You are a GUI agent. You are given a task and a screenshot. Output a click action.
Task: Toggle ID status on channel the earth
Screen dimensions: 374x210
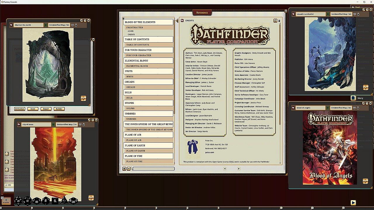coord(46,25)
